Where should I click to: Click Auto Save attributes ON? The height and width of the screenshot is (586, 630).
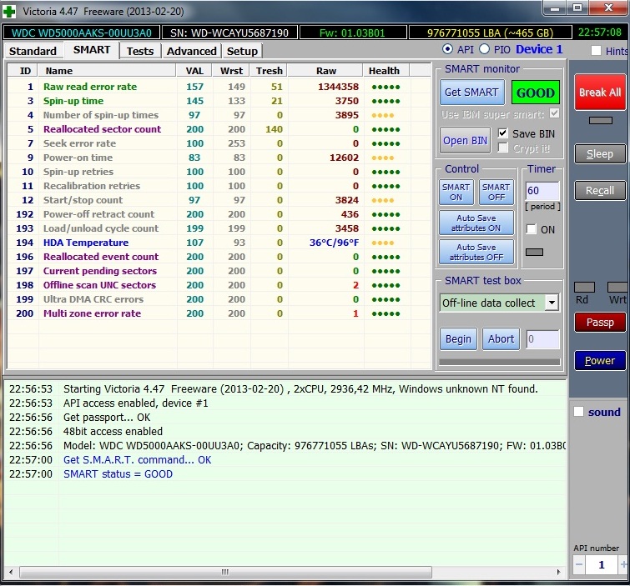tap(476, 223)
